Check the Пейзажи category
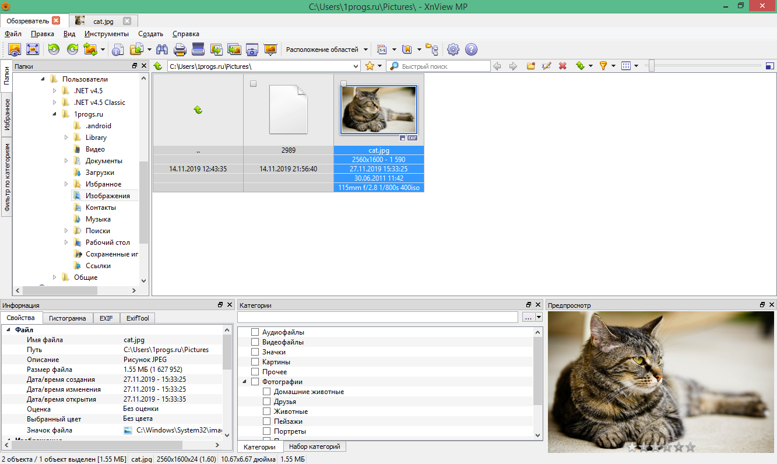This screenshot has width=777, height=464. click(x=266, y=421)
